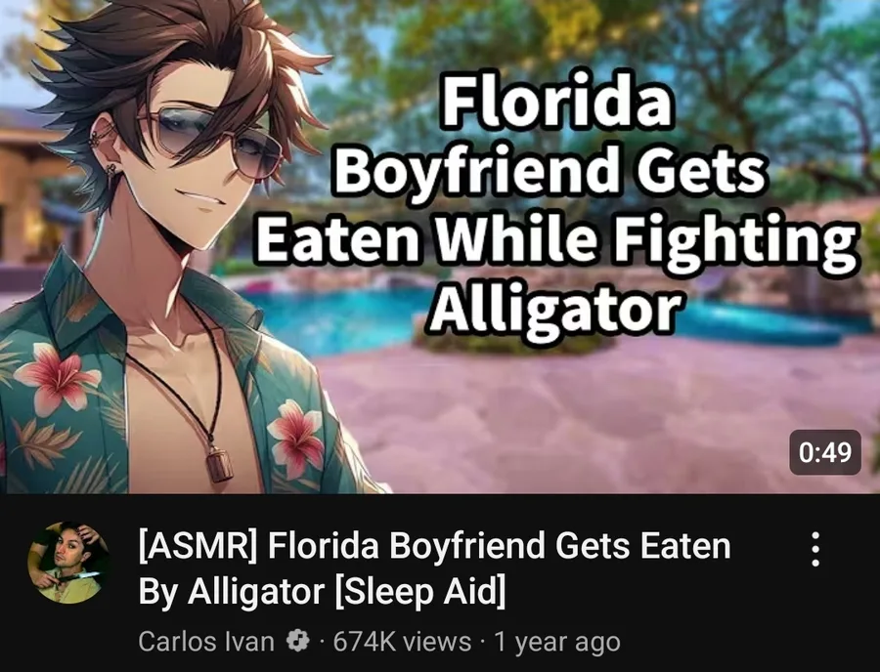Click the '1 year ago' upload date
Image resolution: width=880 pixels, height=672 pixels.
[x=556, y=642]
